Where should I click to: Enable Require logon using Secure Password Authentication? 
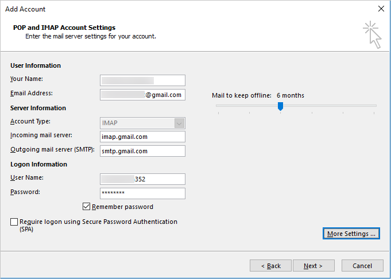(x=14, y=222)
